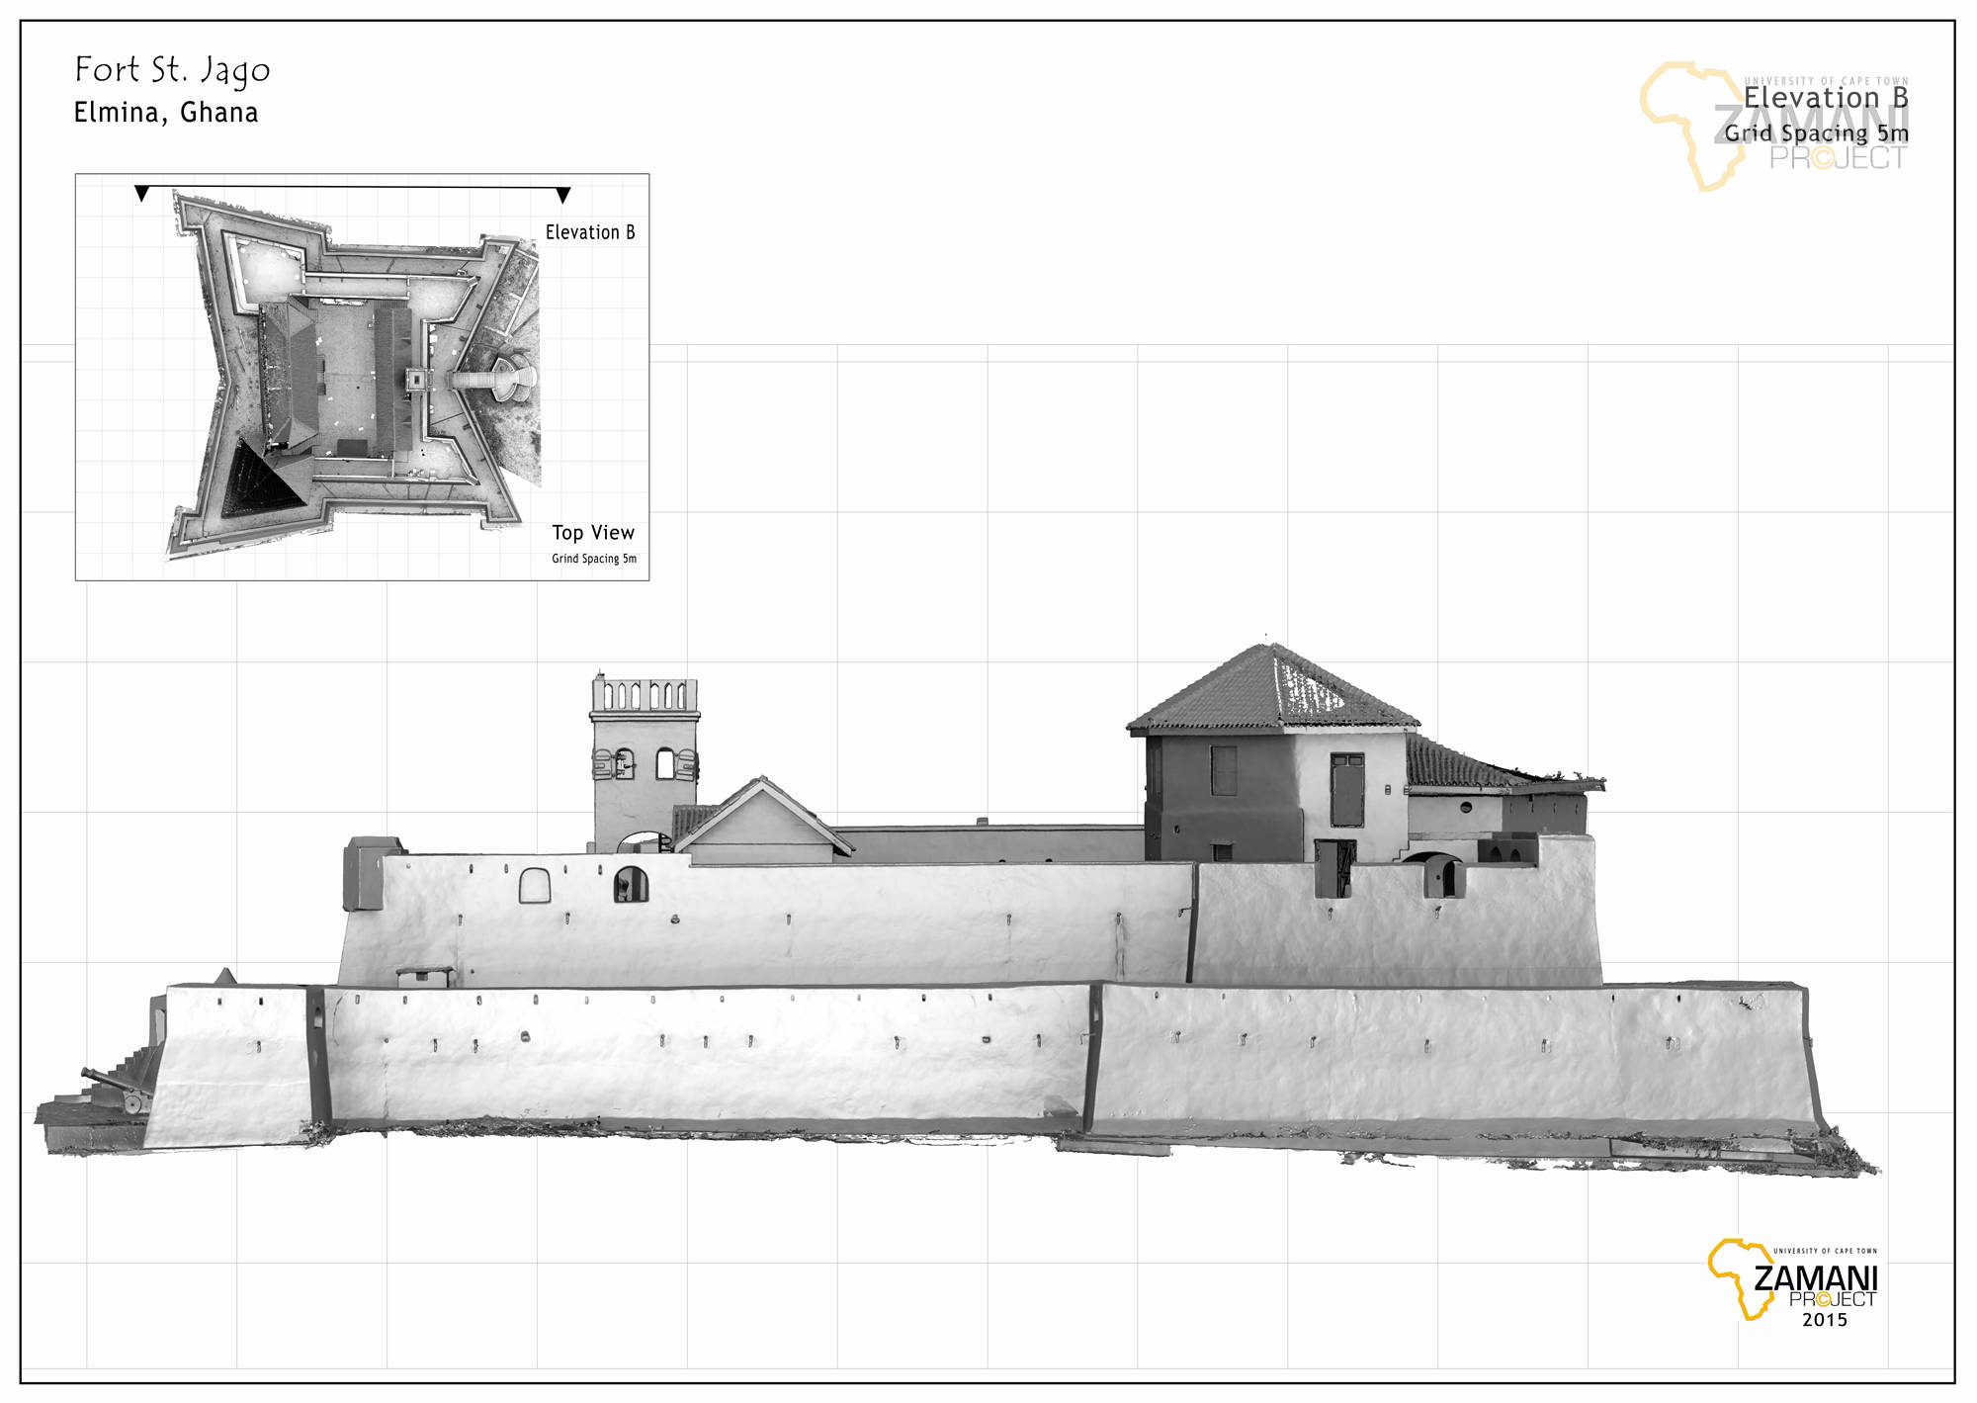Click the Fort St. Jago title
Screen dimensions: 1977x1403
(x=172, y=70)
